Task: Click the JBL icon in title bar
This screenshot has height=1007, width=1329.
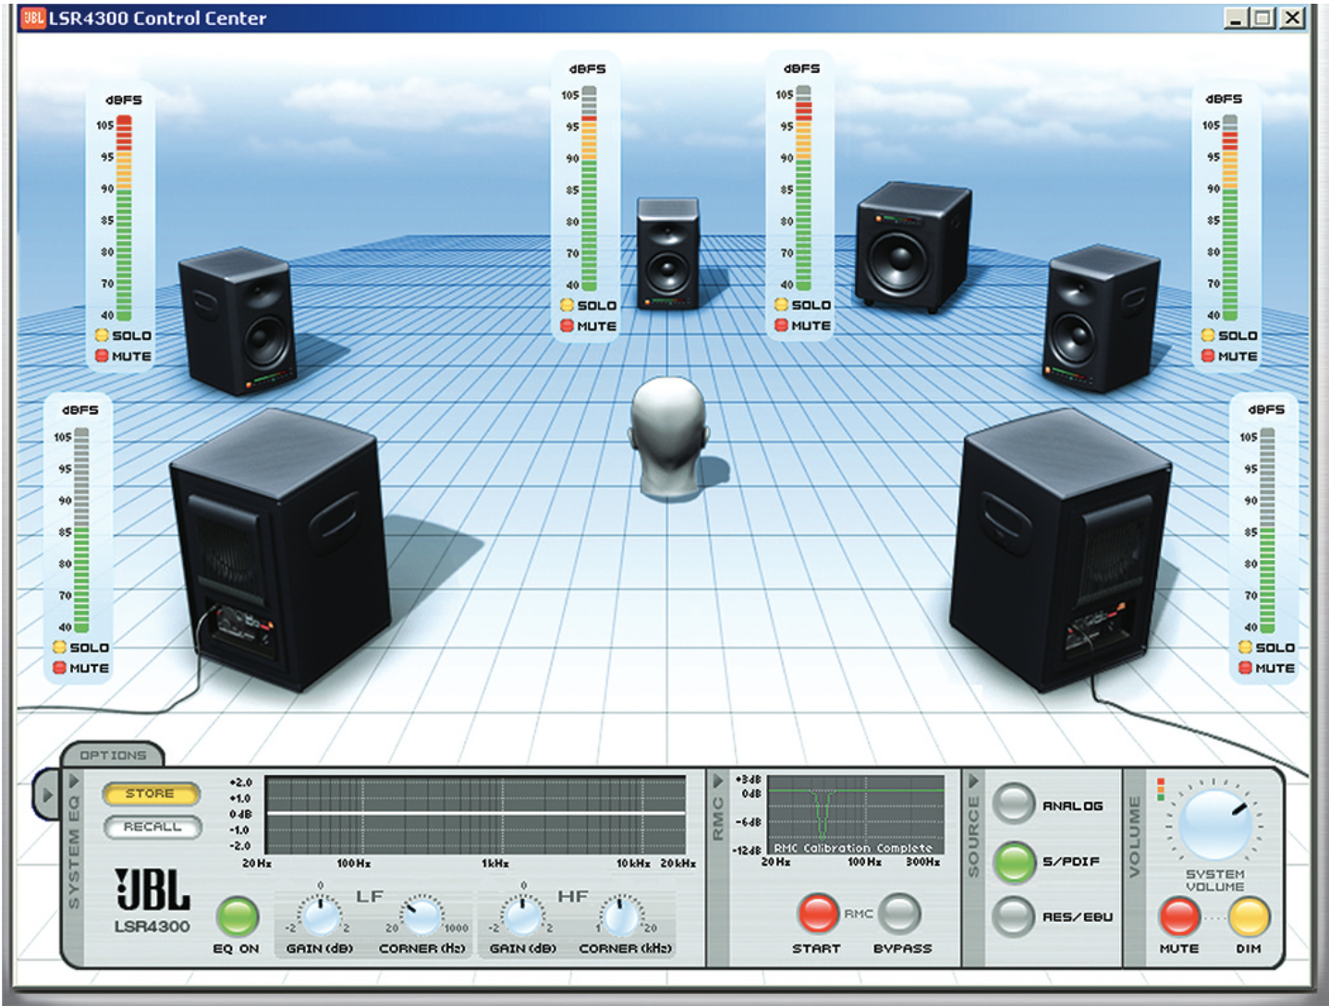Action: pyautogui.click(x=33, y=18)
